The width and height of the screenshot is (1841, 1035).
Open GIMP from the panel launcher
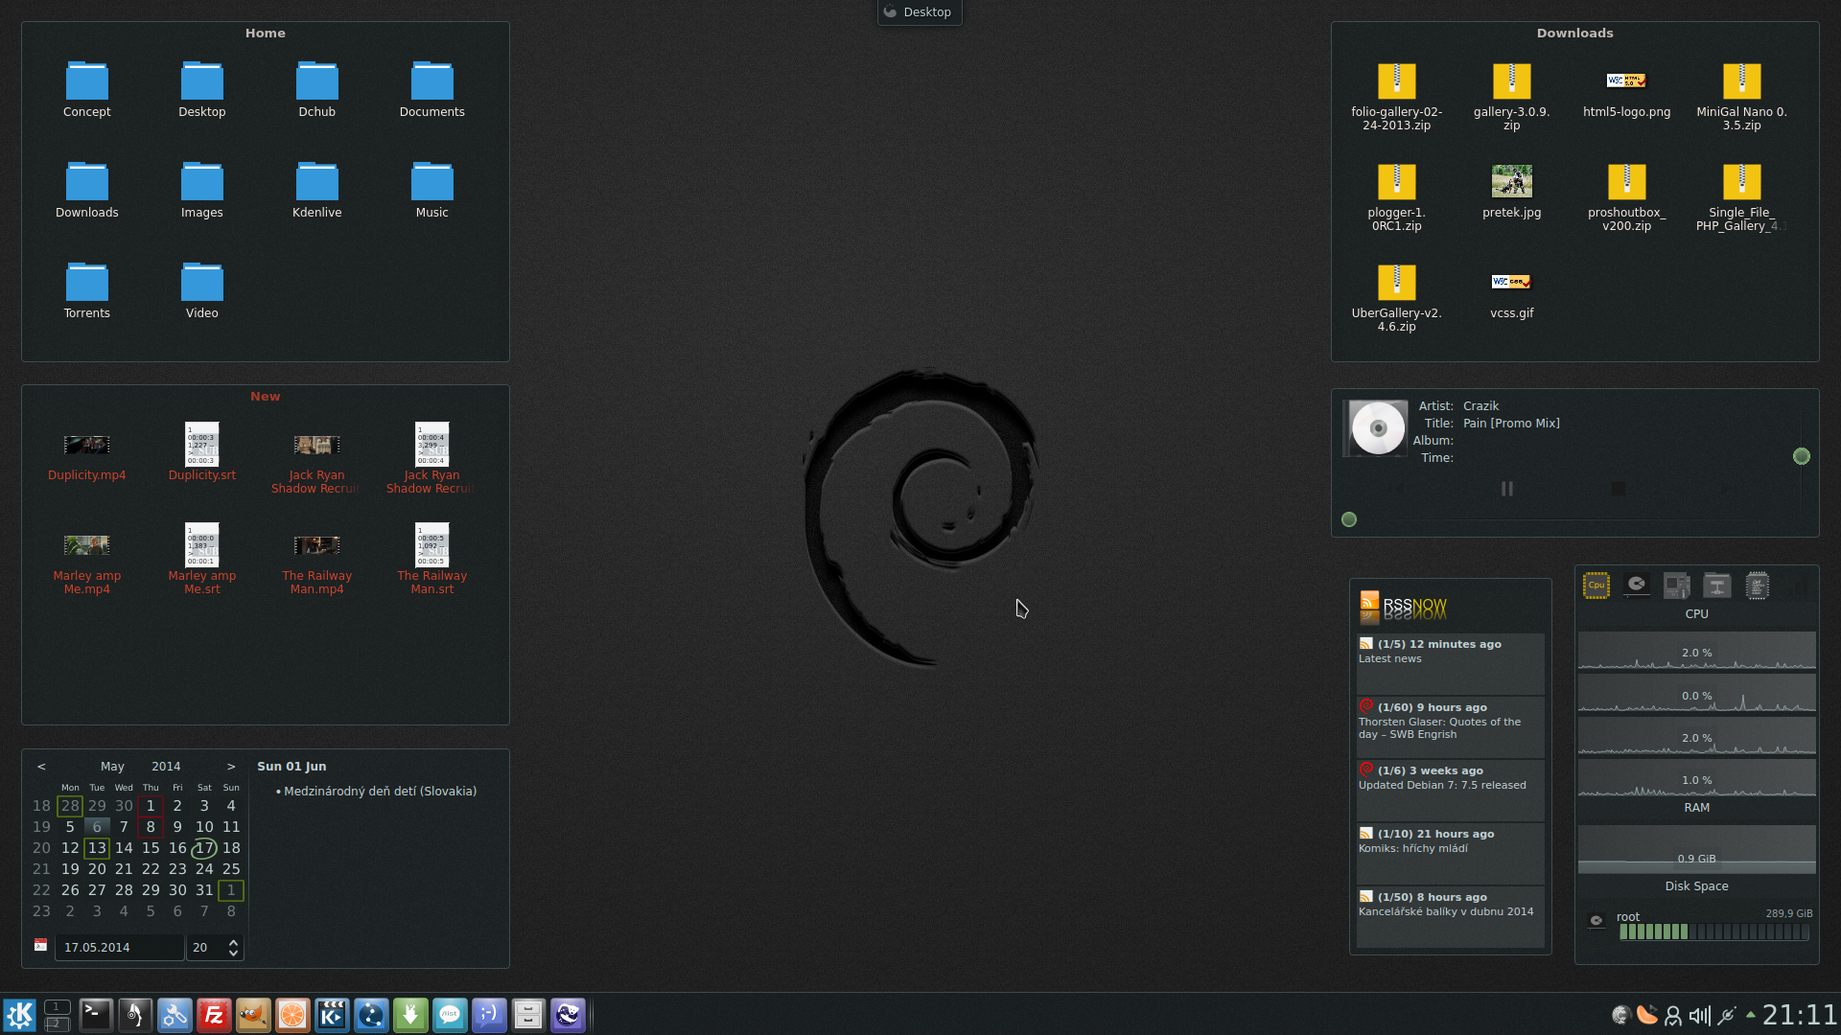pyautogui.click(x=253, y=1015)
